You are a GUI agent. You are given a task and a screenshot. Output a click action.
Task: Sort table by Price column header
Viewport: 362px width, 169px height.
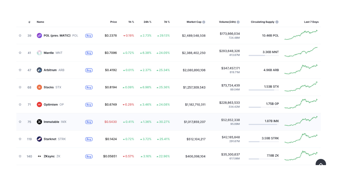[113, 22]
